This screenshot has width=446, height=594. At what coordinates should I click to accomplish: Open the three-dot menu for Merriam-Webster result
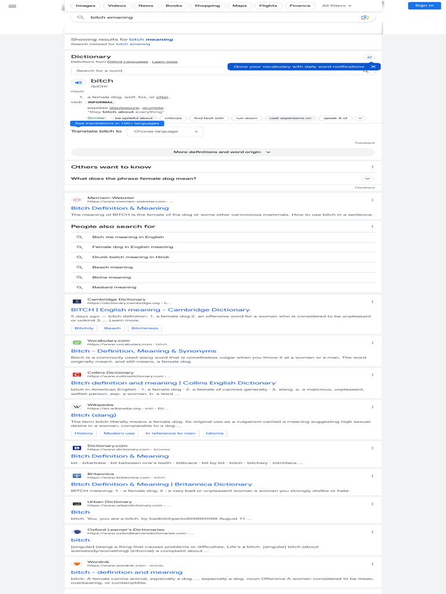(372, 200)
